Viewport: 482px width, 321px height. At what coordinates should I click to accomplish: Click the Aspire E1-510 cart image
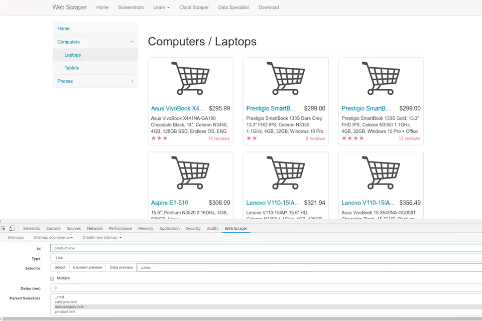coord(190,173)
